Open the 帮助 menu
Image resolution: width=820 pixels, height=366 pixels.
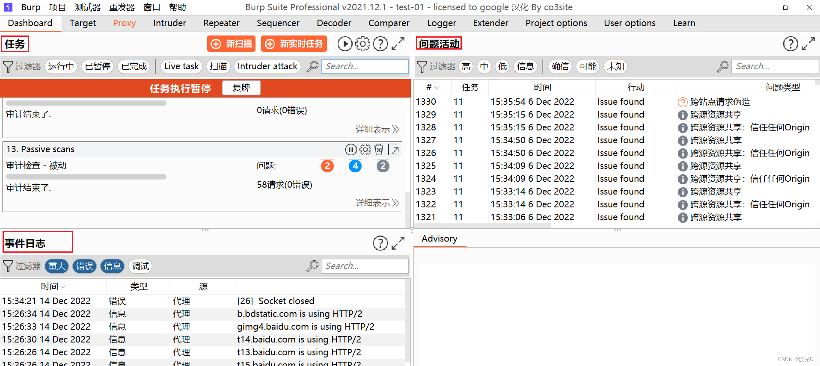177,7
